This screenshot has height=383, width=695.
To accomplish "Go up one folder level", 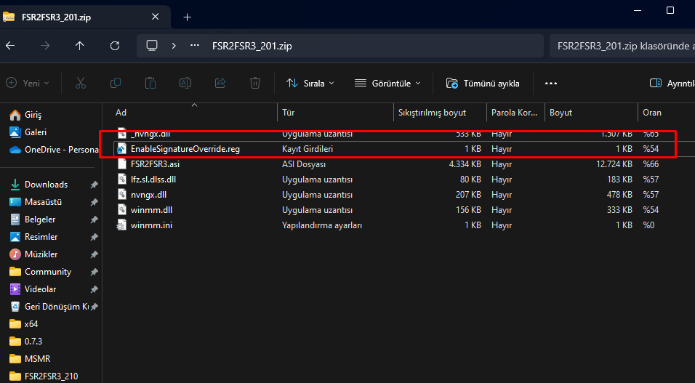I will coord(80,45).
